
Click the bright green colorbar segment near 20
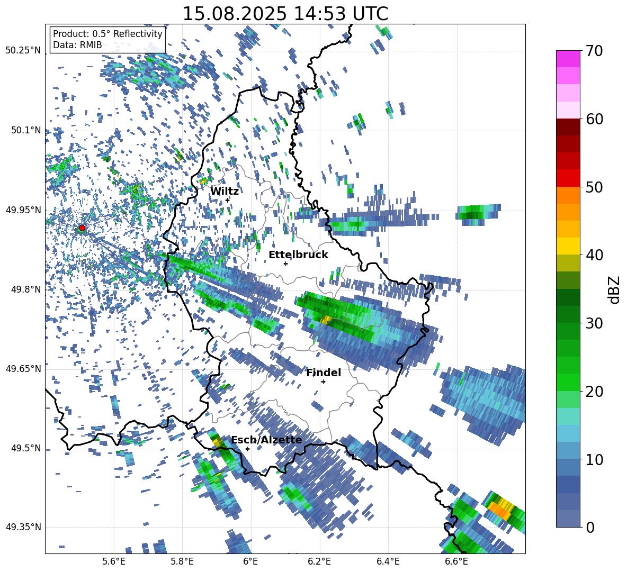568,382
